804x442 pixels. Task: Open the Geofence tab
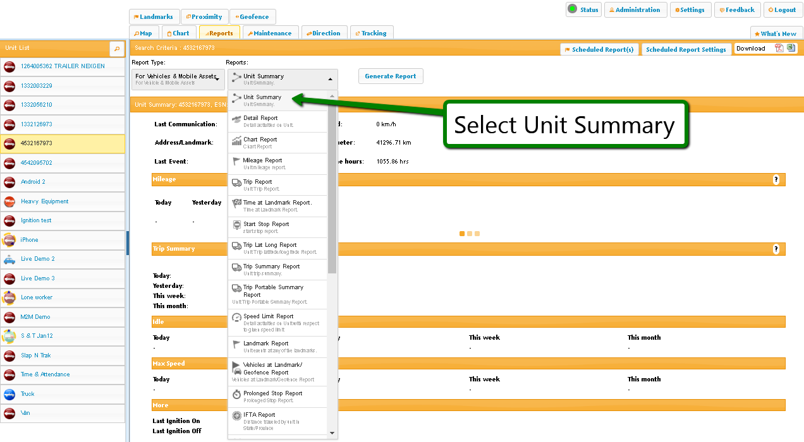253,17
